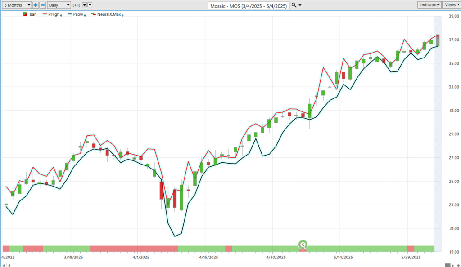The width and height of the screenshot is (461, 267).
Task: Open the Daily interval dropdown
Action: pos(59,5)
